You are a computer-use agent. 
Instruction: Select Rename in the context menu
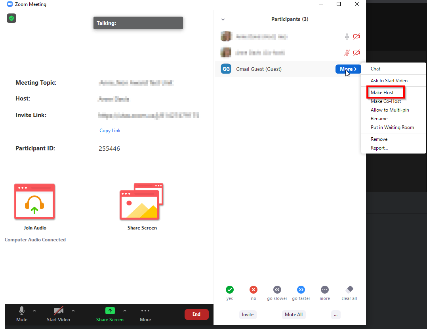pyautogui.click(x=393, y=119)
